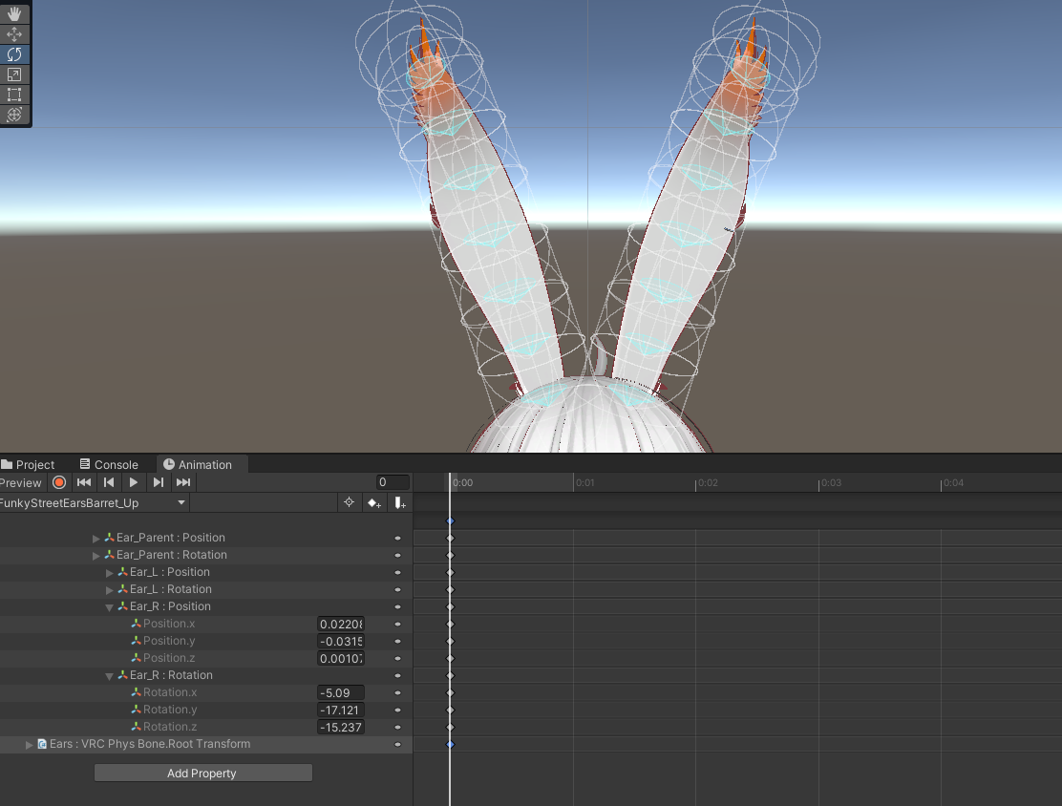The image size is (1062, 806).
Task: Click the Add Keyframe icon
Action: 373,502
